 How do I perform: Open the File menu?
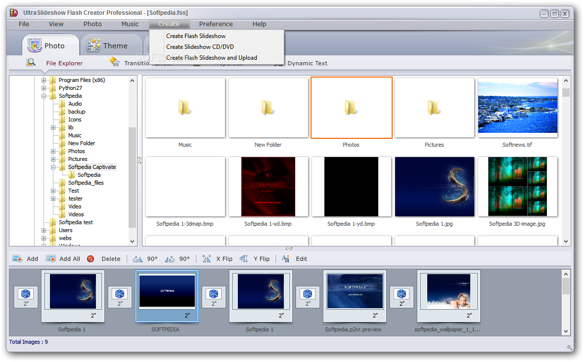[x=24, y=24]
